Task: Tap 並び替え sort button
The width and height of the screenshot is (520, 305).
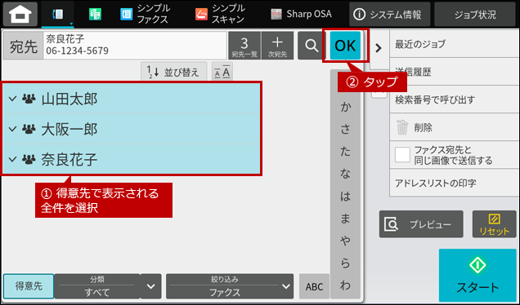Action: (174, 72)
